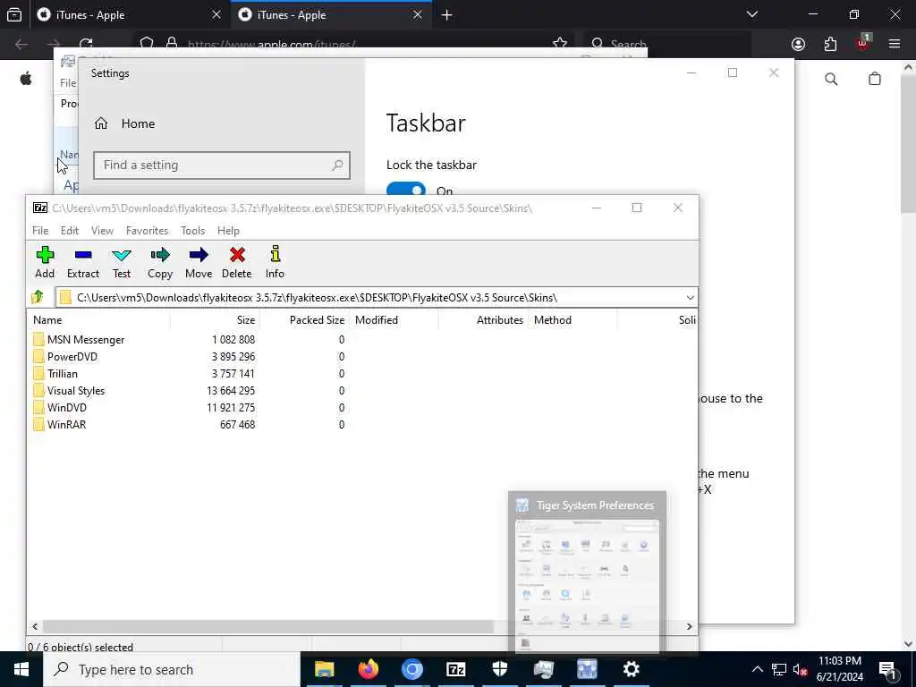Switch to Firefox in the taskbar
Image resolution: width=916 pixels, height=687 pixels.
click(x=368, y=669)
